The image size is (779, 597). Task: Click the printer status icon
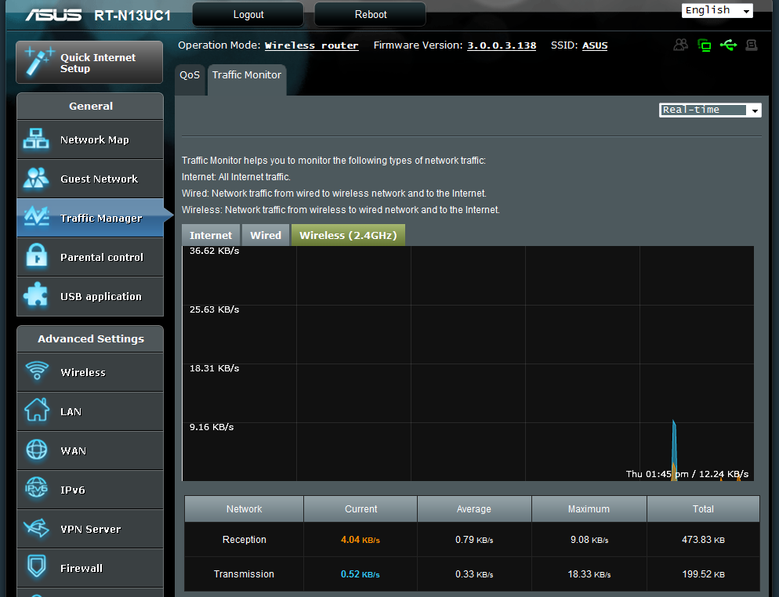tap(752, 45)
